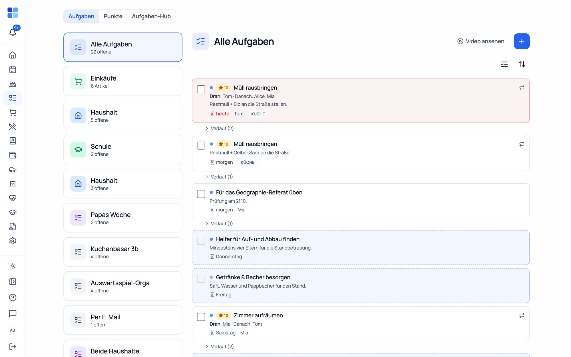This screenshot has height=357, width=571.
Task: Open the shopping cart sidebar icon
Action: tap(13, 112)
